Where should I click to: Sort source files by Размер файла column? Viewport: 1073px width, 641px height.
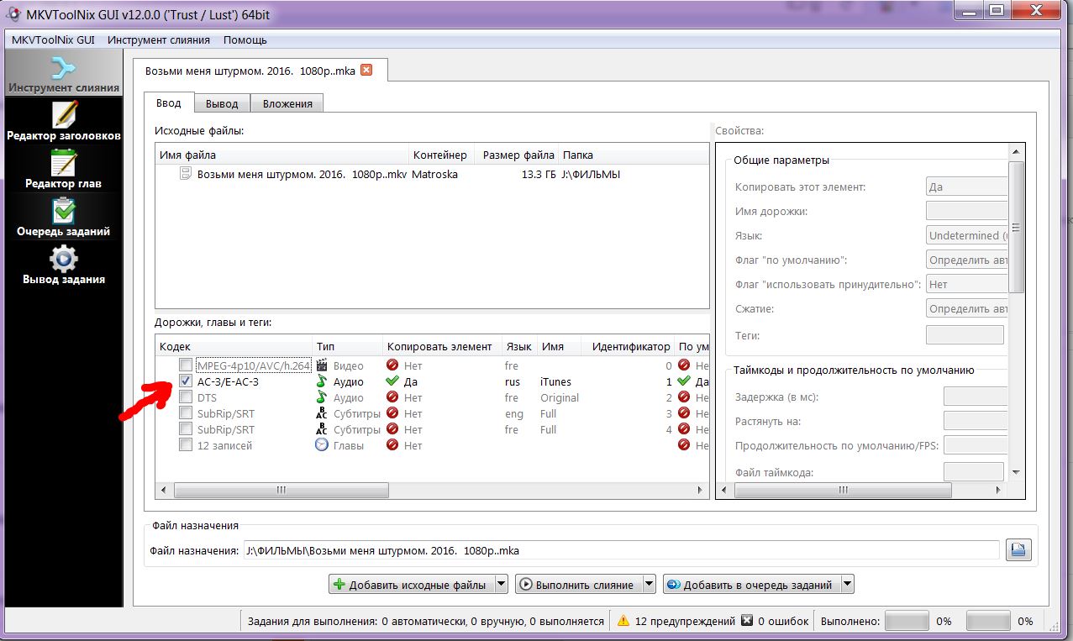(517, 155)
